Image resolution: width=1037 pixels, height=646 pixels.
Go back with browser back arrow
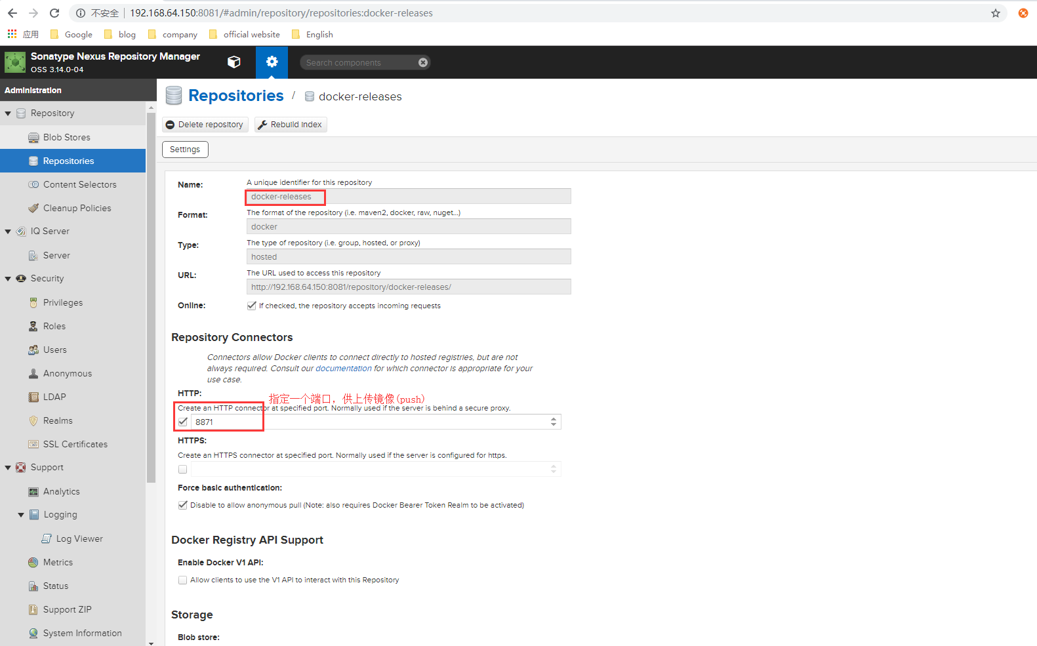click(12, 13)
